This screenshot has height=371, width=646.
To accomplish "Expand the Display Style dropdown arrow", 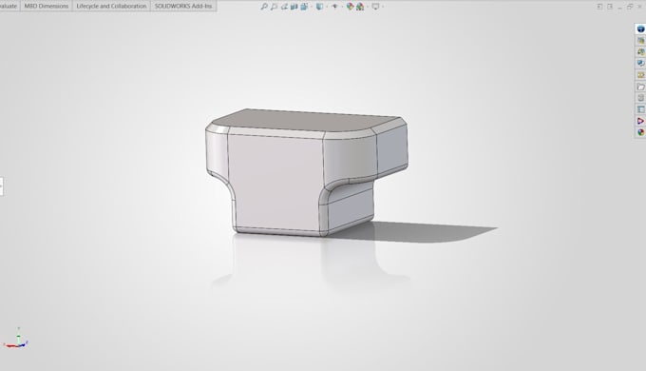I will pyautogui.click(x=327, y=7).
